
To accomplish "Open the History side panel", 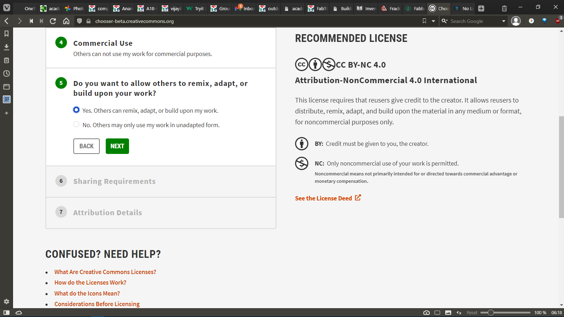I will [x=6, y=74].
